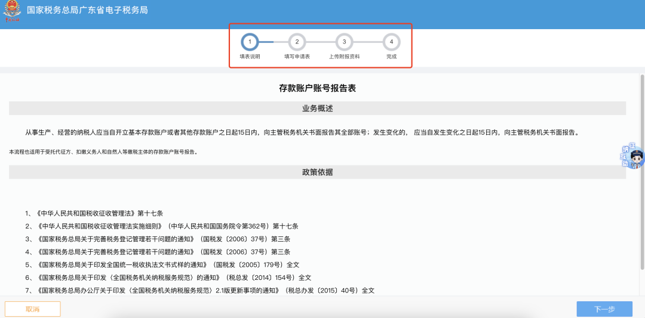Select the step 1 circle indicator
The image size is (645, 318).
click(250, 42)
